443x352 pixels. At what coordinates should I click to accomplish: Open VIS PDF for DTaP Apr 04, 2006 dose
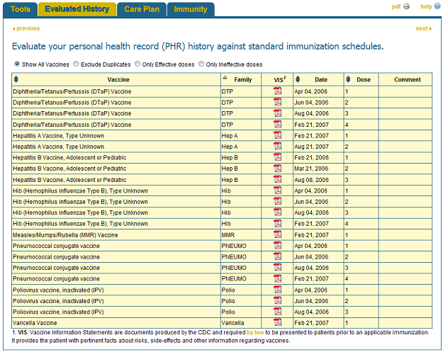tap(277, 91)
